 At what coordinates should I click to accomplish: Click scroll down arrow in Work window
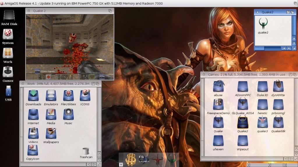click(99, 159)
